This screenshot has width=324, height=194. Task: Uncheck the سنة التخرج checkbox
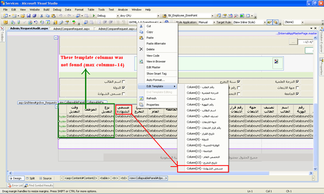(x=238, y=82)
